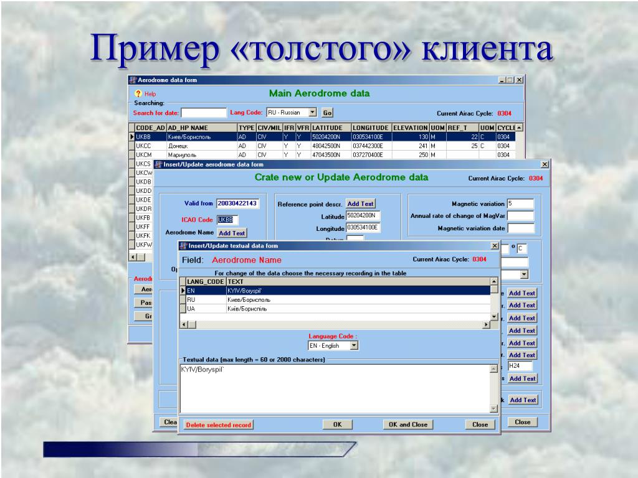The image size is (638, 478).
Task: Click the H24 input field
Action: pyautogui.click(x=520, y=366)
